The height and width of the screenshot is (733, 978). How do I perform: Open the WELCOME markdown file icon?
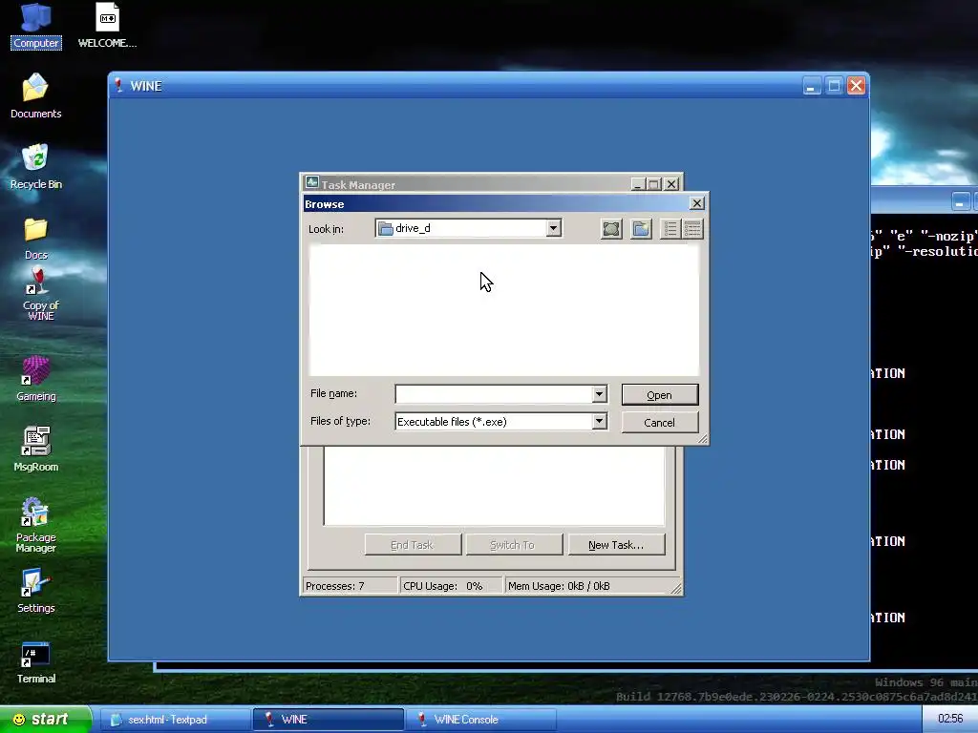point(107,25)
